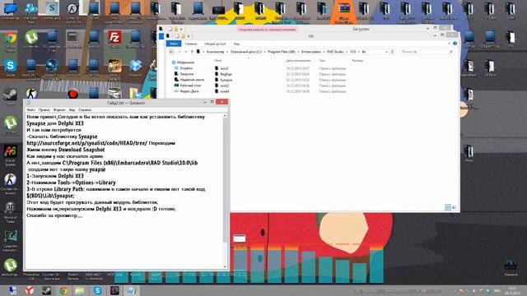Sort by the Размер column header
This screenshot has height=296, width=527.
pyautogui.click(x=357, y=61)
